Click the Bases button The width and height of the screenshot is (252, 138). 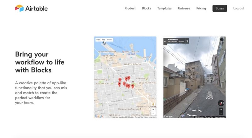pyautogui.click(x=220, y=8)
